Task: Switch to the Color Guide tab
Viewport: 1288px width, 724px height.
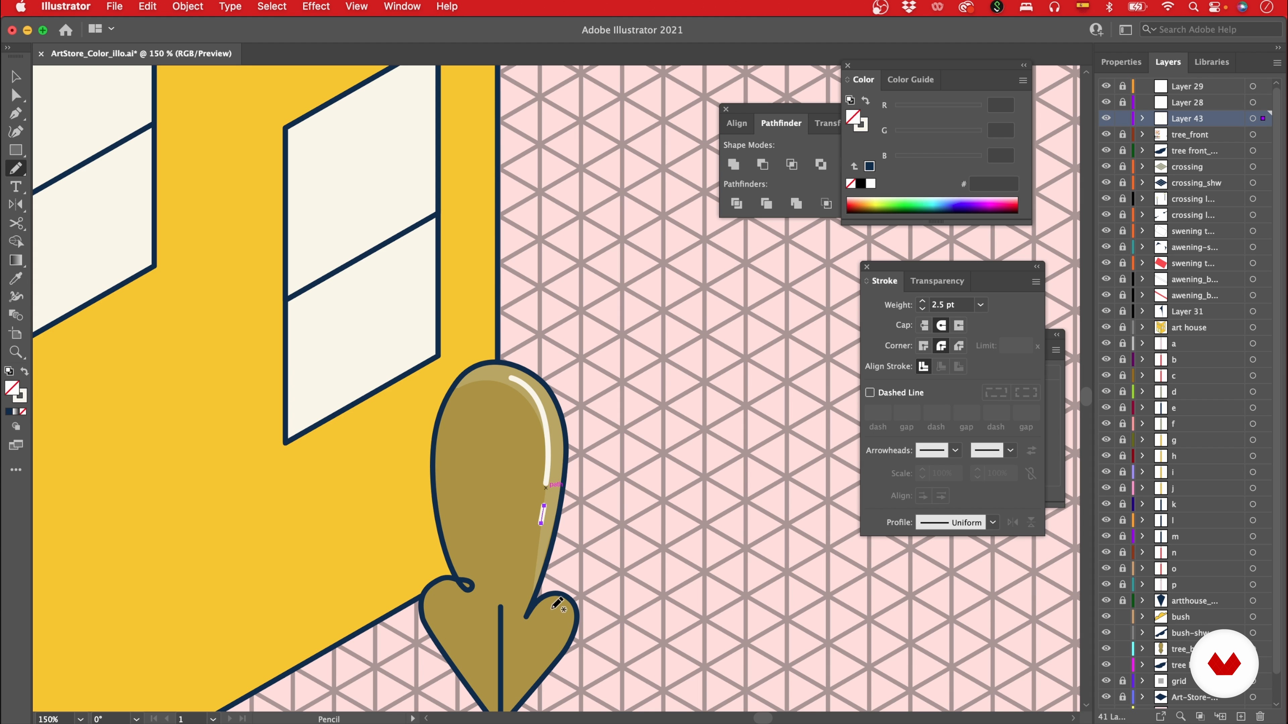Action: coord(910,79)
